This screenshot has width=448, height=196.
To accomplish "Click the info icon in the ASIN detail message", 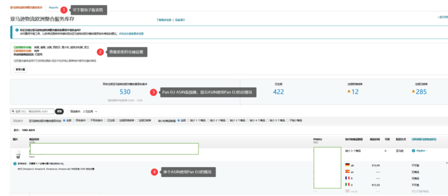I will 15,164.
